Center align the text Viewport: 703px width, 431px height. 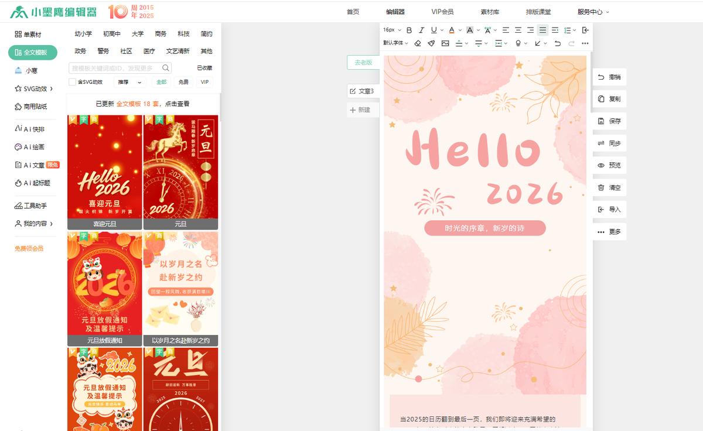[x=518, y=30]
